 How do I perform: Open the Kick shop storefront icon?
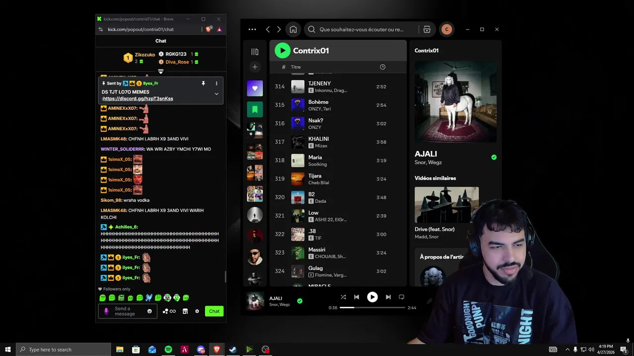point(185,311)
